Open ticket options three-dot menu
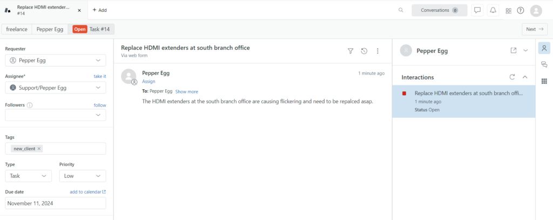Screen dimensions: 553x220 377,51
